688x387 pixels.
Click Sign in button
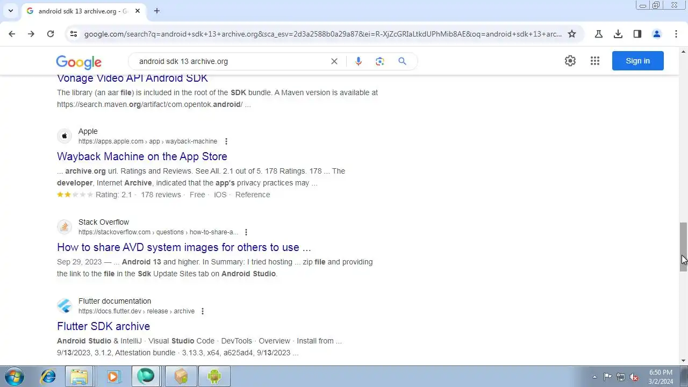pyautogui.click(x=638, y=61)
